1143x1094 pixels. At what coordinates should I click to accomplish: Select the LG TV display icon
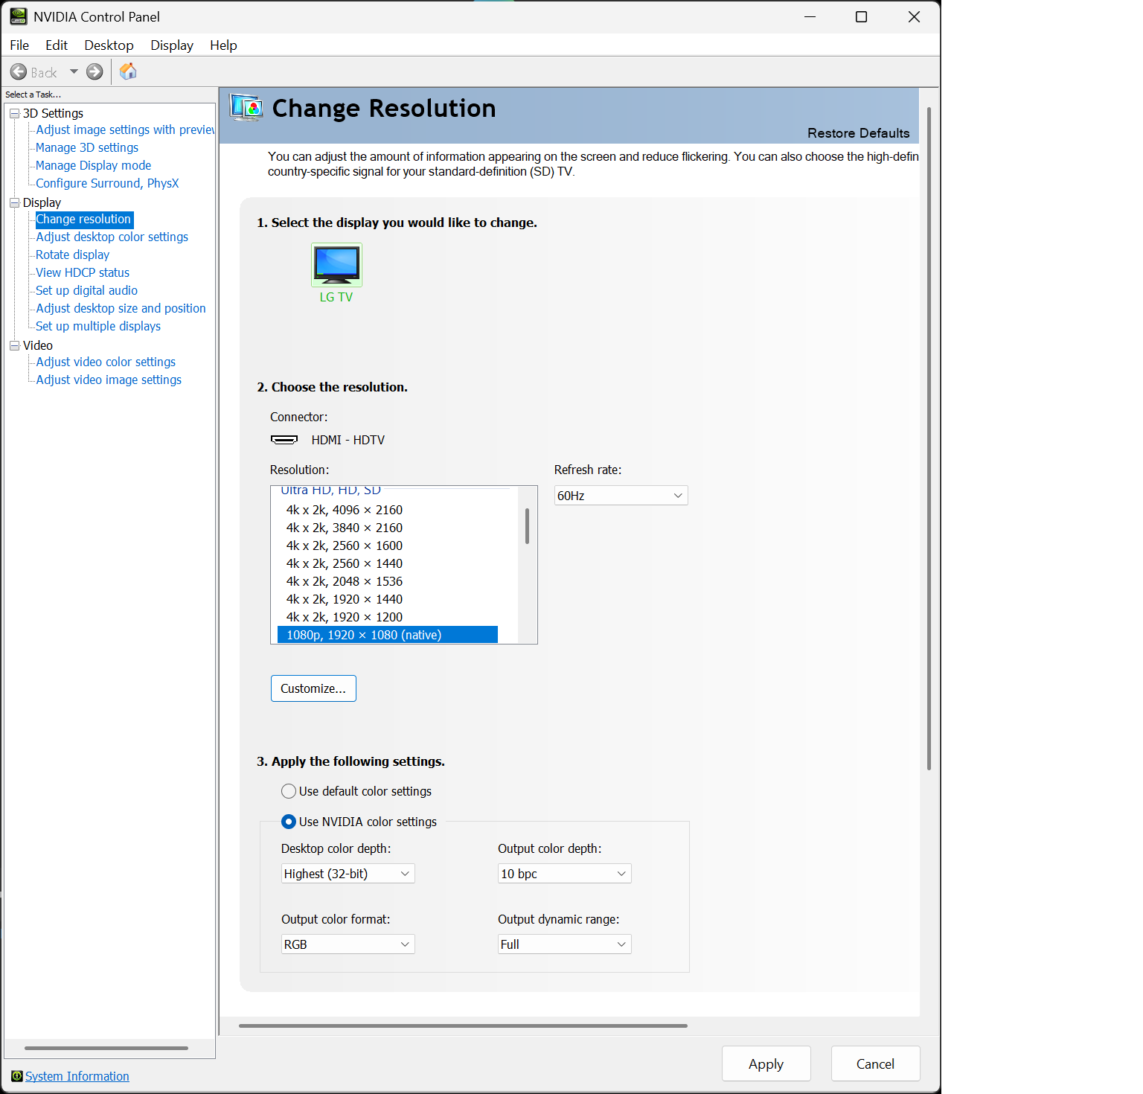point(336,265)
